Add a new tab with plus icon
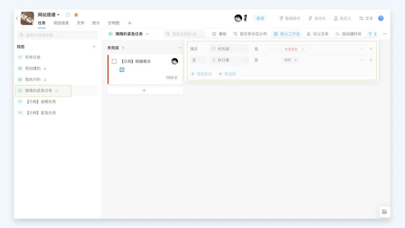Screen dimensions: 405x228 pos(130,23)
